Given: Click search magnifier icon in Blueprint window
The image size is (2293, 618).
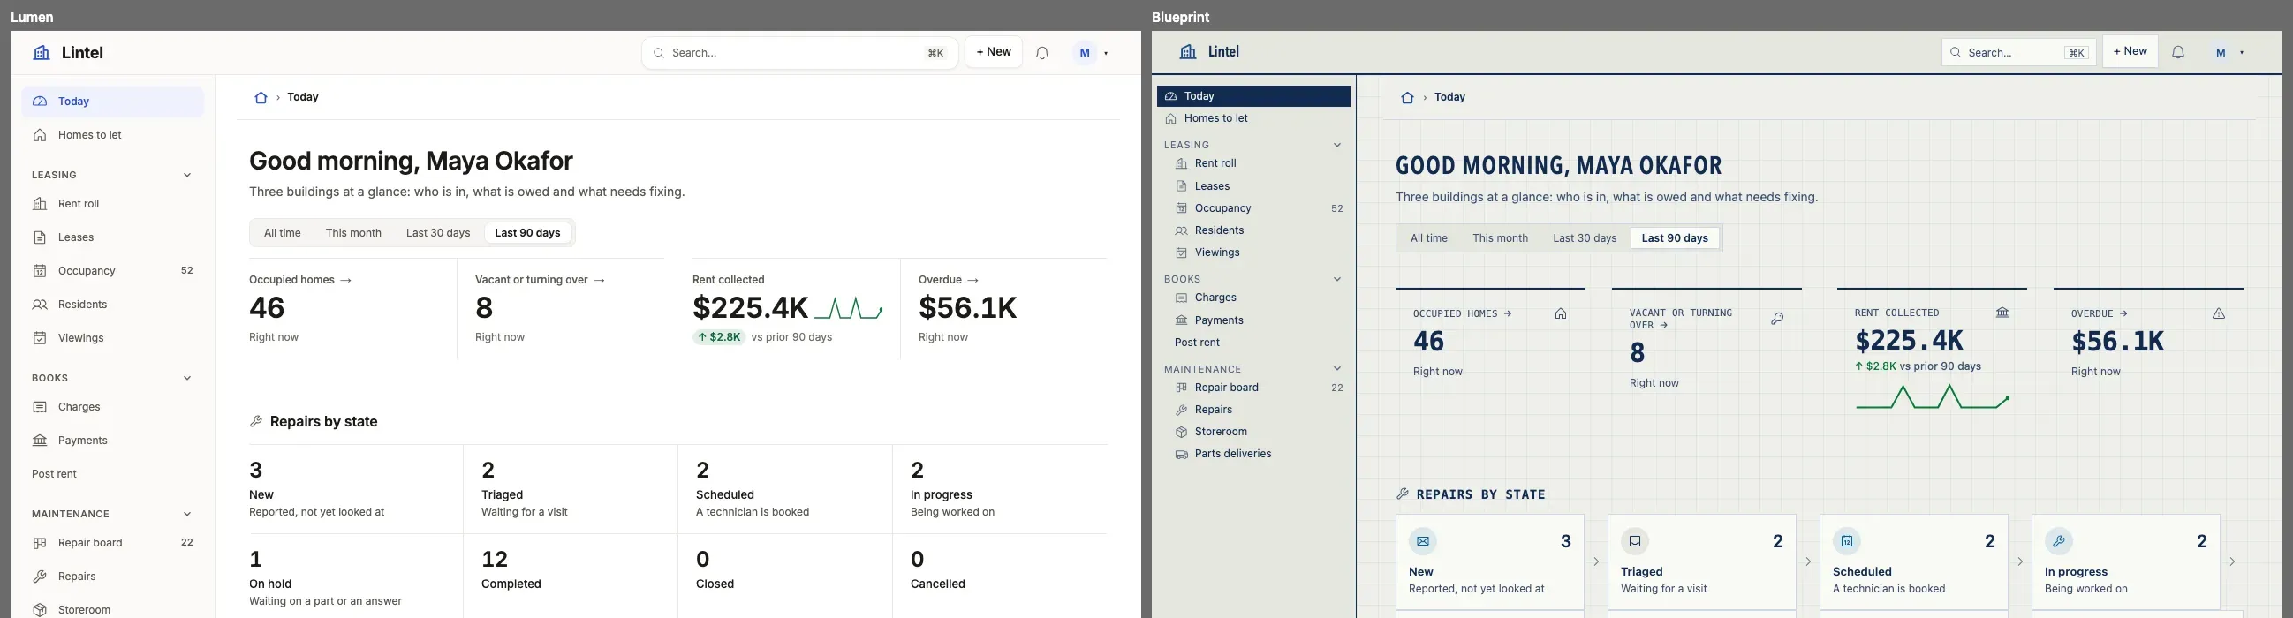Looking at the screenshot, I should (1956, 53).
